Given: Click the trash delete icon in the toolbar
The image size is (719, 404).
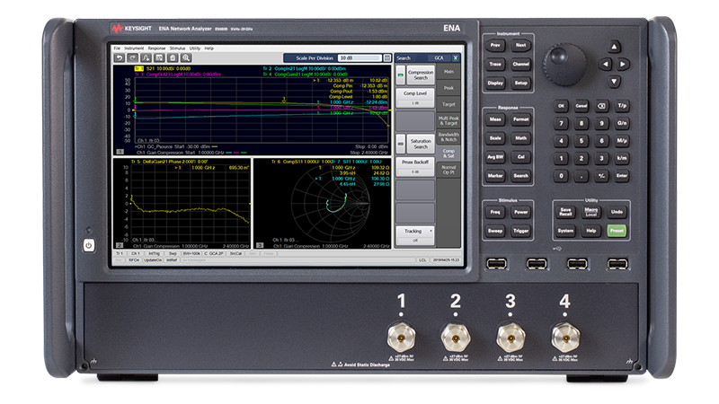Looking at the screenshot, I should (173, 57).
